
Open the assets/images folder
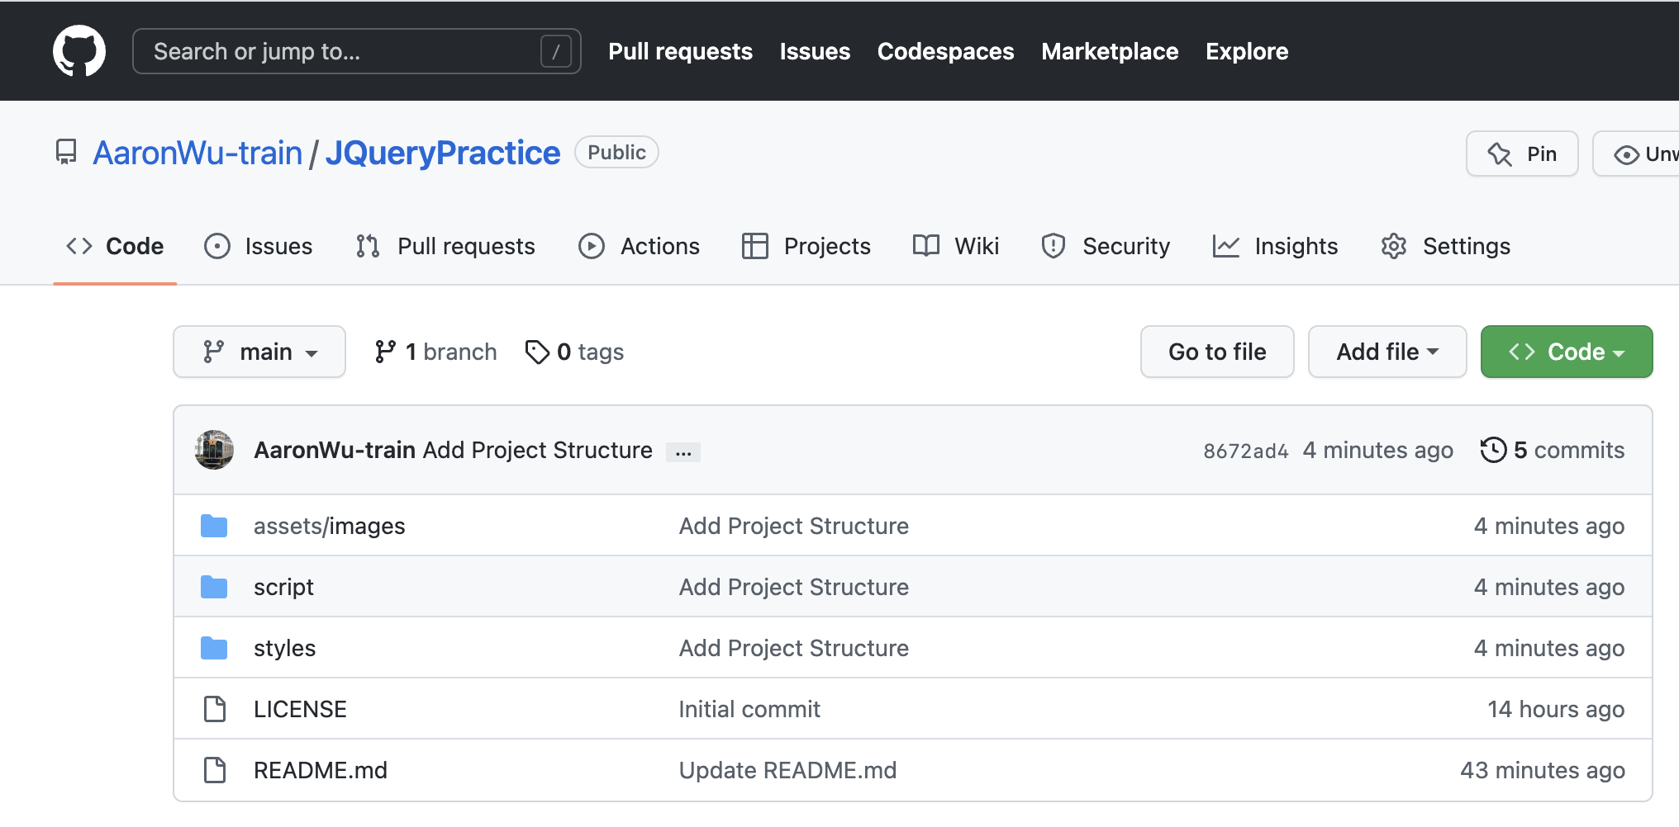pyautogui.click(x=329, y=526)
